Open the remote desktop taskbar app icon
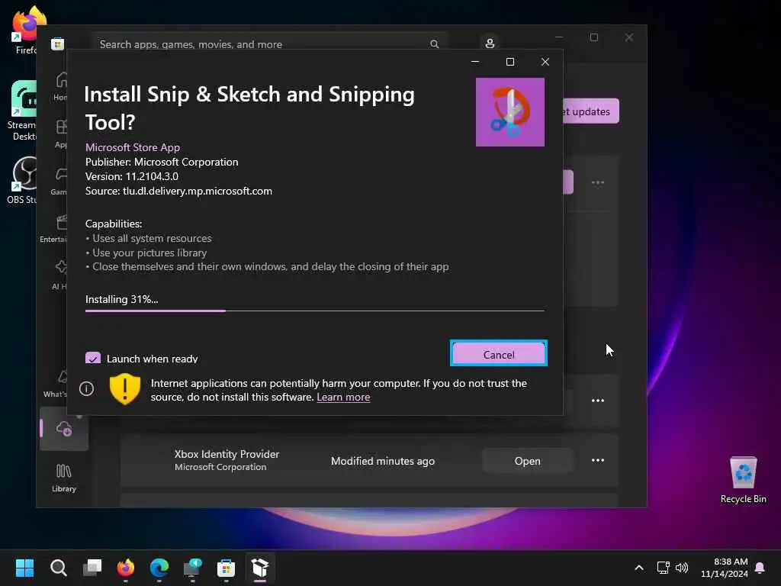The height and width of the screenshot is (586, 781). click(192, 568)
